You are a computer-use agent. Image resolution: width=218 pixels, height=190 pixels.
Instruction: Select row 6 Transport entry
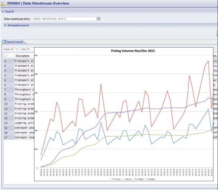(24, 85)
